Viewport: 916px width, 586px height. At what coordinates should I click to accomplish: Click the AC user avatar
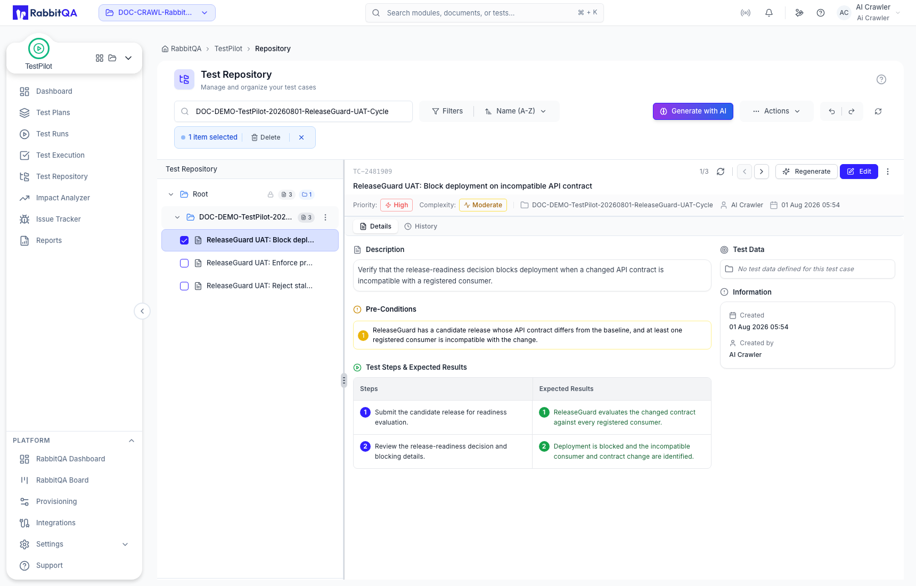click(x=844, y=13)
